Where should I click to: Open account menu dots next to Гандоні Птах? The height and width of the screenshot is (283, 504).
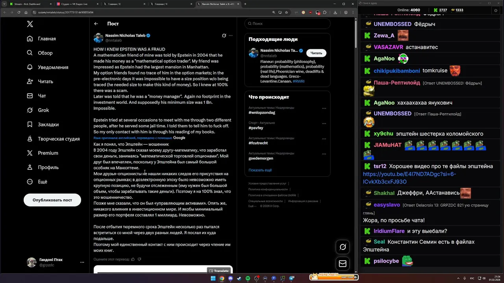82,262
